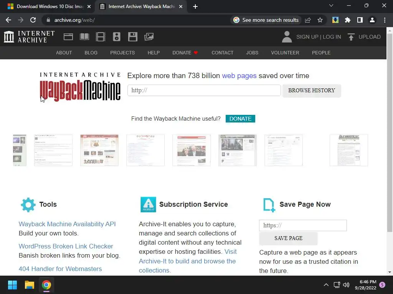Open the thumbnail showing two people photo
The image size is (393, 294).
pyautogui.click(x=192, y=150)
